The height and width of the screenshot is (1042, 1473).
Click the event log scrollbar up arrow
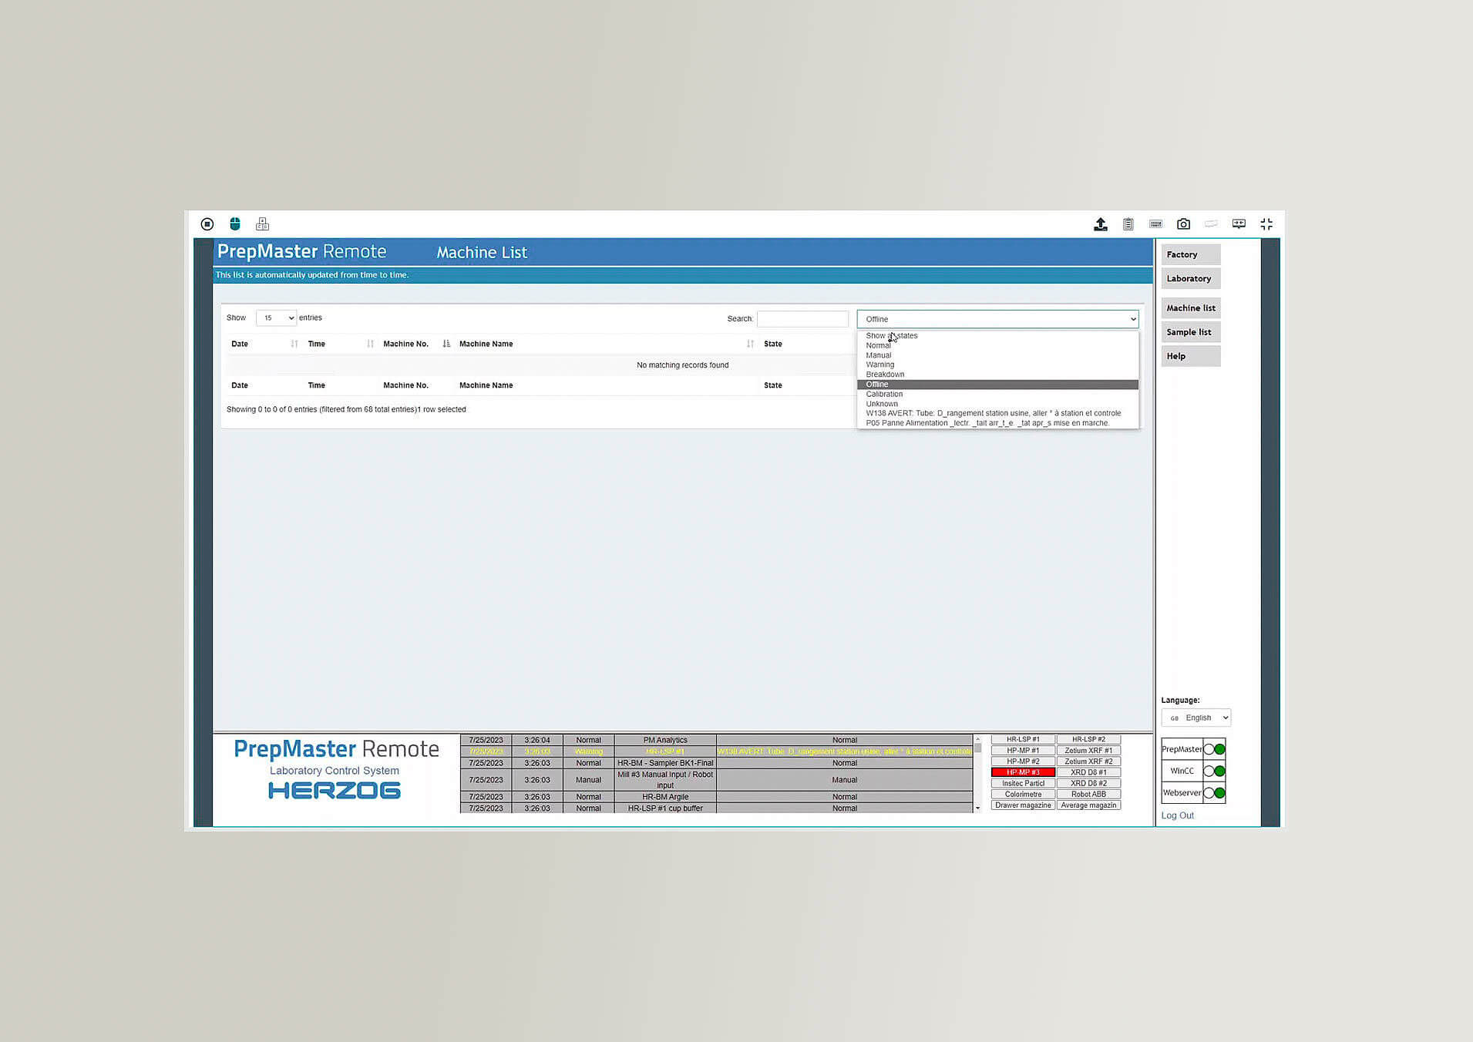coord(977,739)
